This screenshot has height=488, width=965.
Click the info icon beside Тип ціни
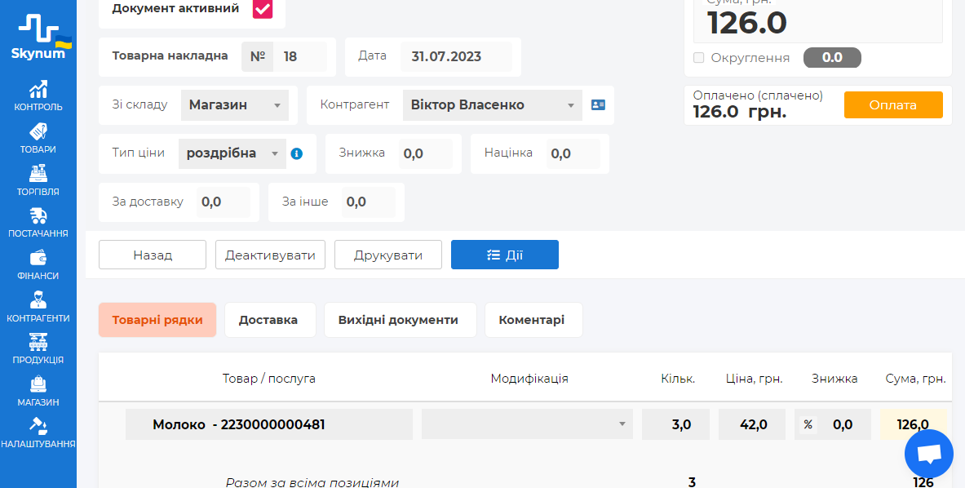click(x=297, y=153)
